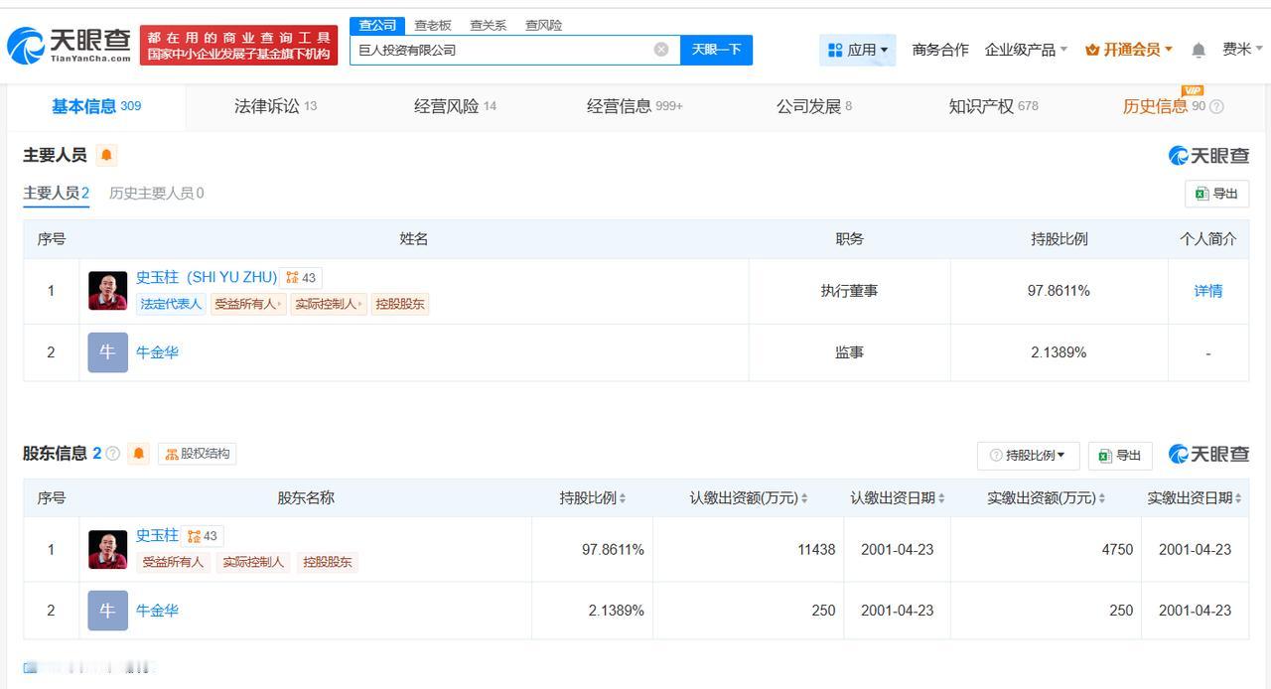
Task: Click 史玉柱 photo in 股东信息 table
Action: 107,549
